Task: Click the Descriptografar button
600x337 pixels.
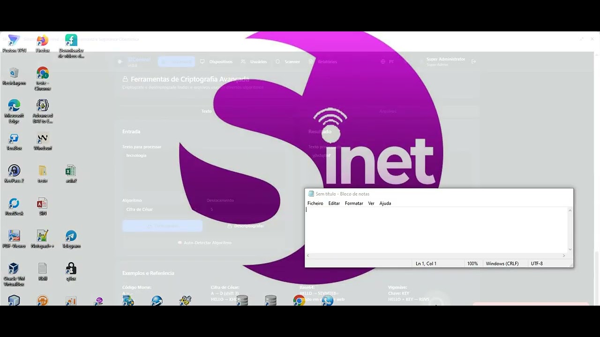Action: point(245,226)
